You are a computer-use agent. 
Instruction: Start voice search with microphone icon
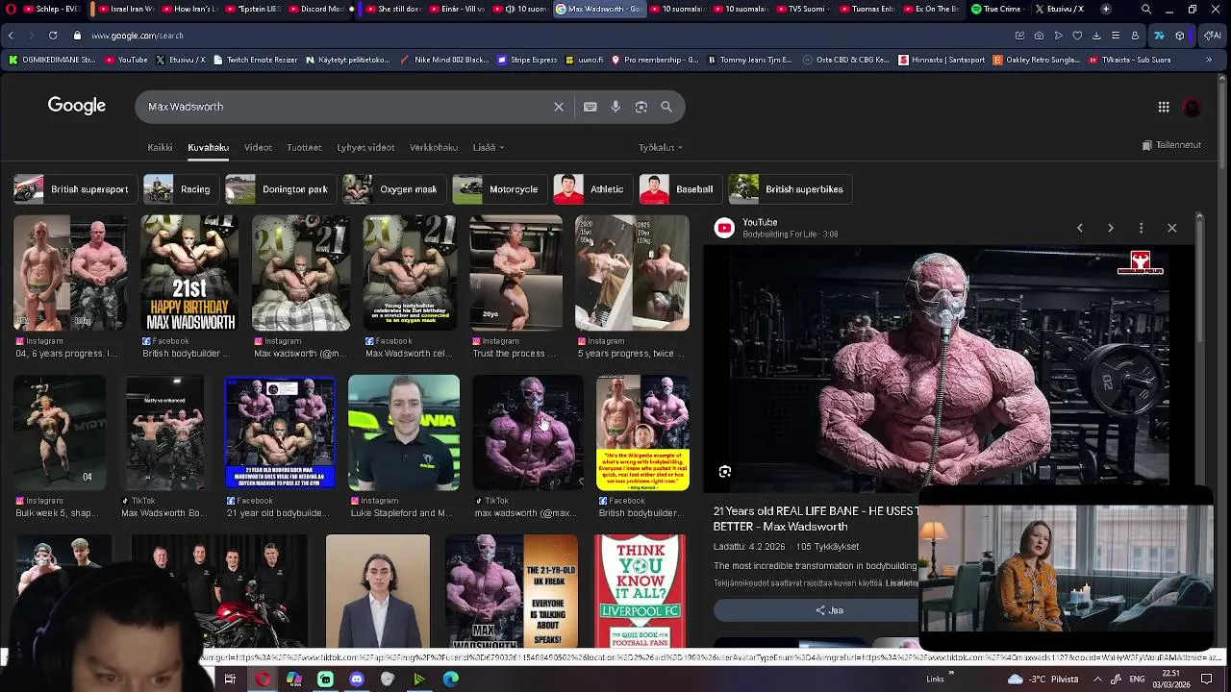(x=615, y=107)
